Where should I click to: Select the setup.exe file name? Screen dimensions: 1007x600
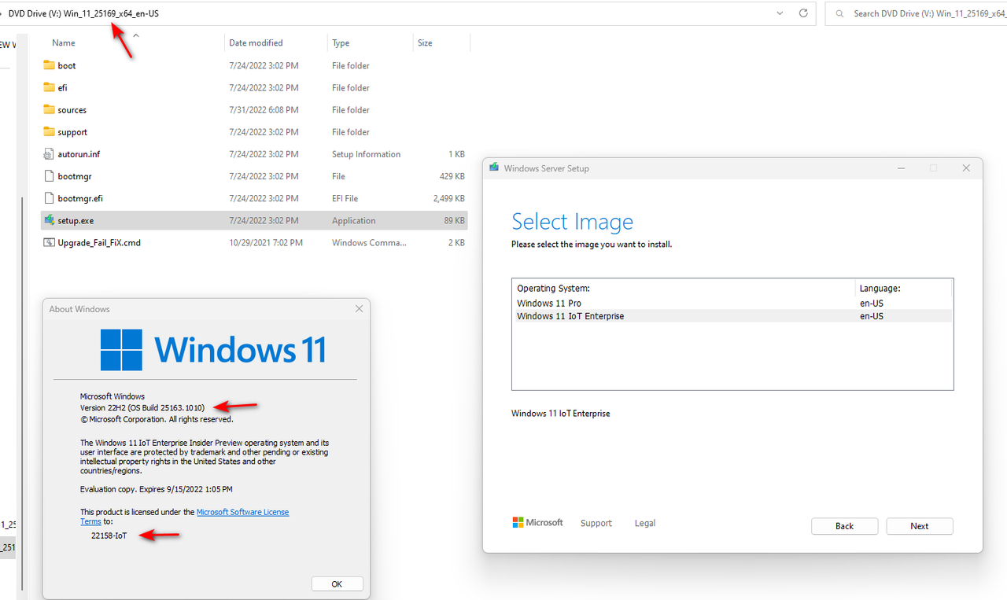[x=76, y=221]
